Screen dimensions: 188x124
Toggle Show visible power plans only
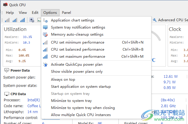coord(96,72)
